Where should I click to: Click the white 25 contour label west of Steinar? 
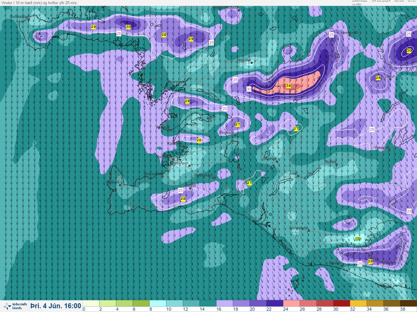coord(360,264)
